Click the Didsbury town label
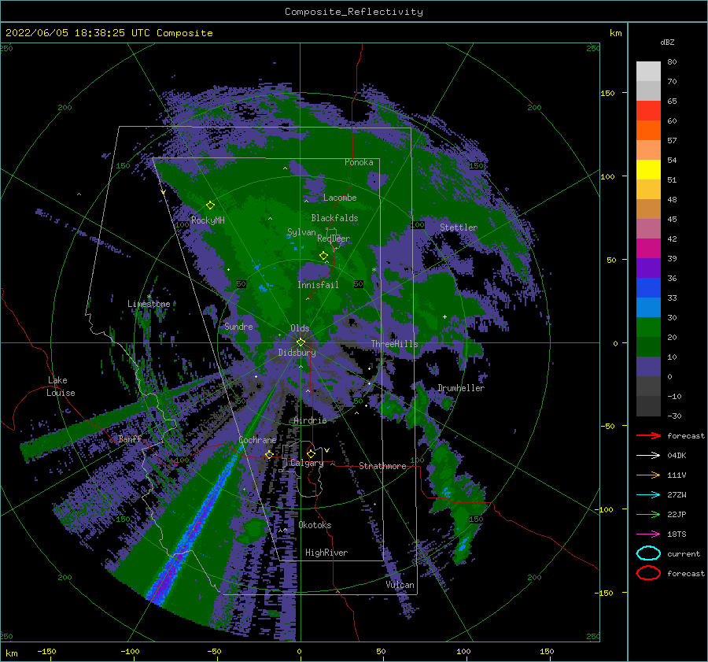This screenshot has height=662, width=708. [x=297, y=353]
